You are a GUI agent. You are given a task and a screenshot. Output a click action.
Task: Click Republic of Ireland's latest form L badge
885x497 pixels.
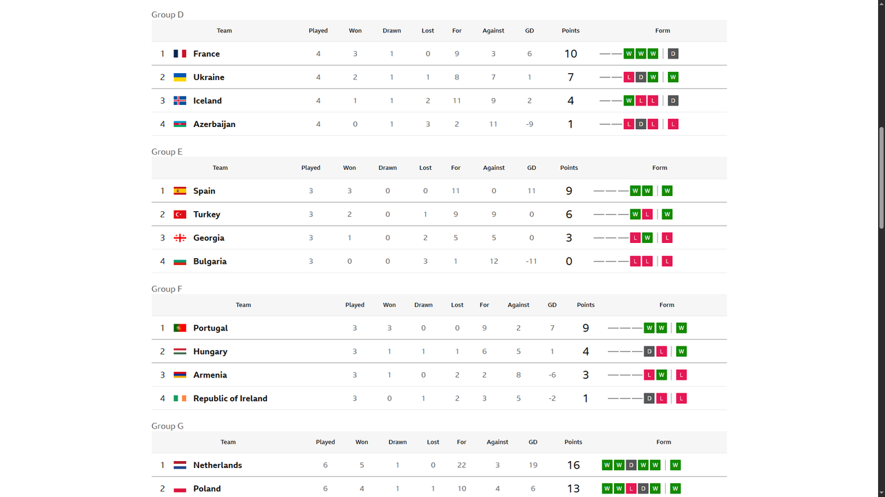coord(682,399)
